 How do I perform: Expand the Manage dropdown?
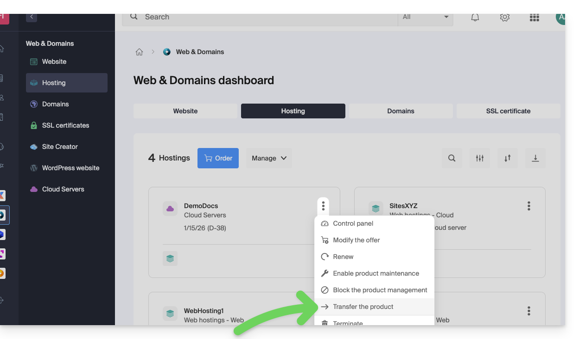pos(269,158)
